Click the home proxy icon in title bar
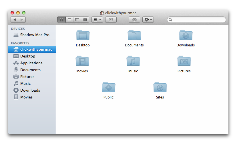237x144 pixels. [x=102, y=13]
